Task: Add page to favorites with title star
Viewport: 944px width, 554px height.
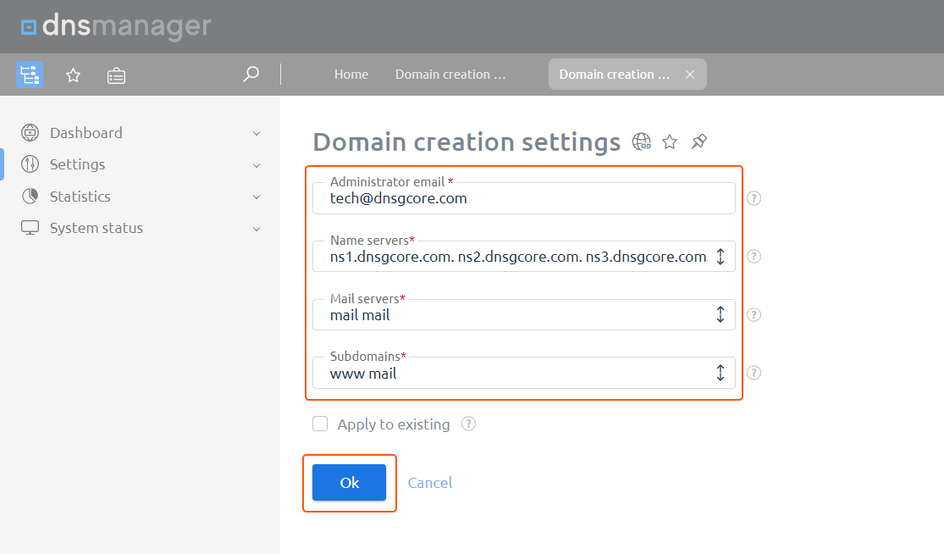Action: [670, 142]
